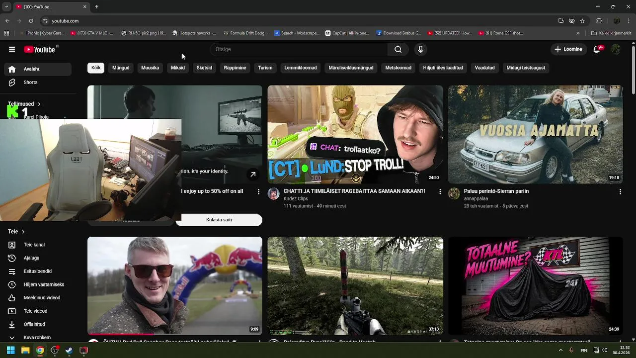Select the Lemmikloomad filter chip
Image resolution: width=636 pixels, height=358 pixels.
click(x=301, y=68)
